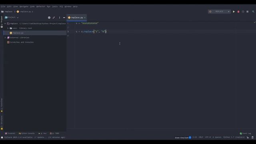The height and width of the screenshot is (144, 256).
Task: Change line separator CRLF
Action: [201, 137]
